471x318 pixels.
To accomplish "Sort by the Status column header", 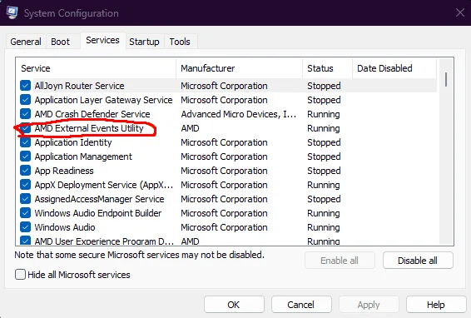I will [327, 68].
